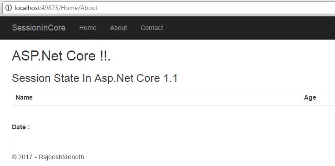Click blank space right of address bar URL
The width and height of the screenshot is (335, 166).
coord(213,8)
